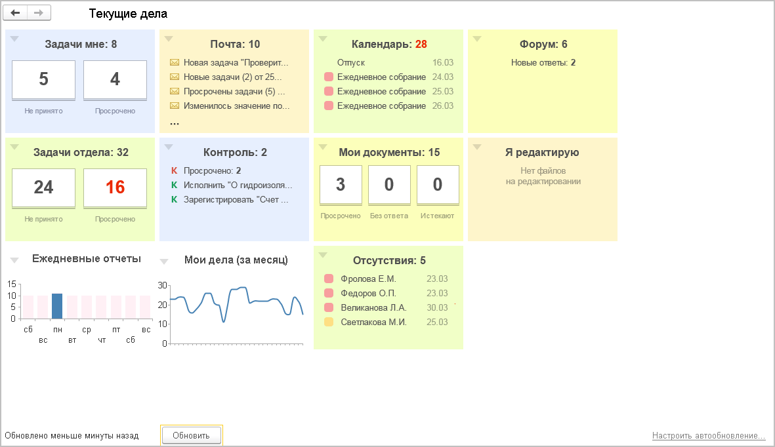Expand menu of Ежедневные отчеты widget

(14, 260)
